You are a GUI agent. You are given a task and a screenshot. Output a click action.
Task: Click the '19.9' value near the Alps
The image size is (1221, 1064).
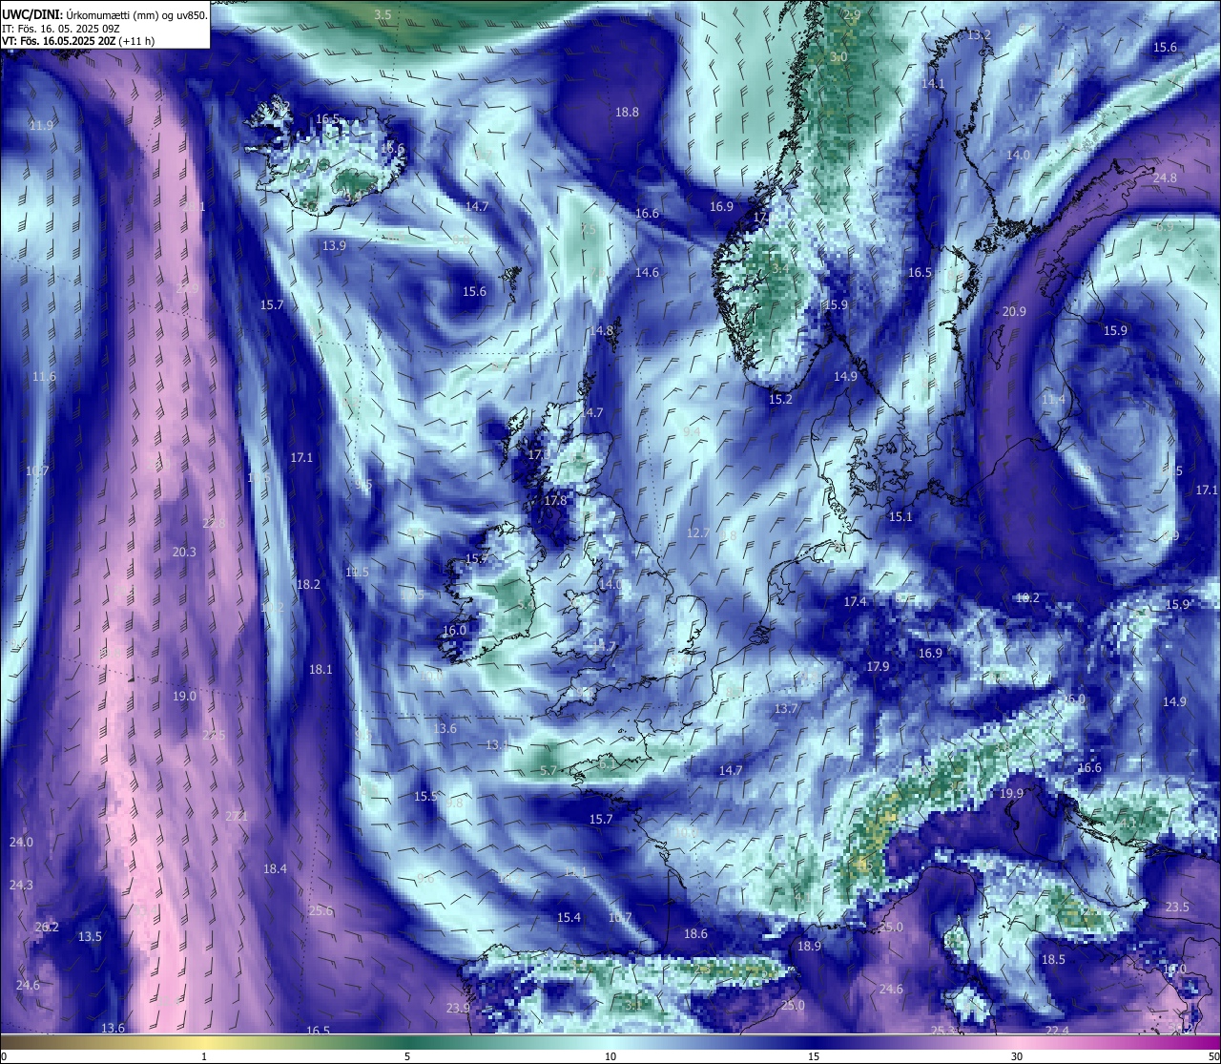pos(1011,793)
